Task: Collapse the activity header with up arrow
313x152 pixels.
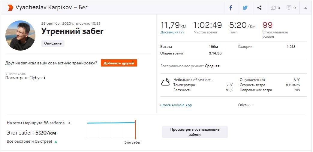Action: click(305, 8)
